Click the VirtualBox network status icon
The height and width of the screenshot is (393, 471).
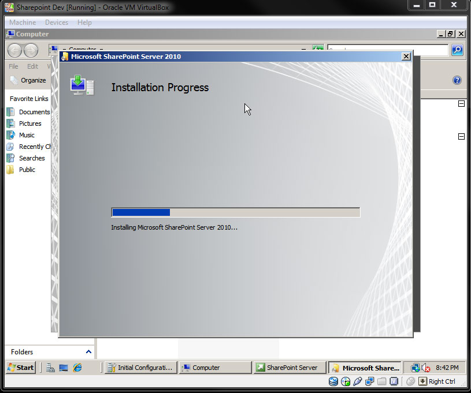tap(369, 381)
